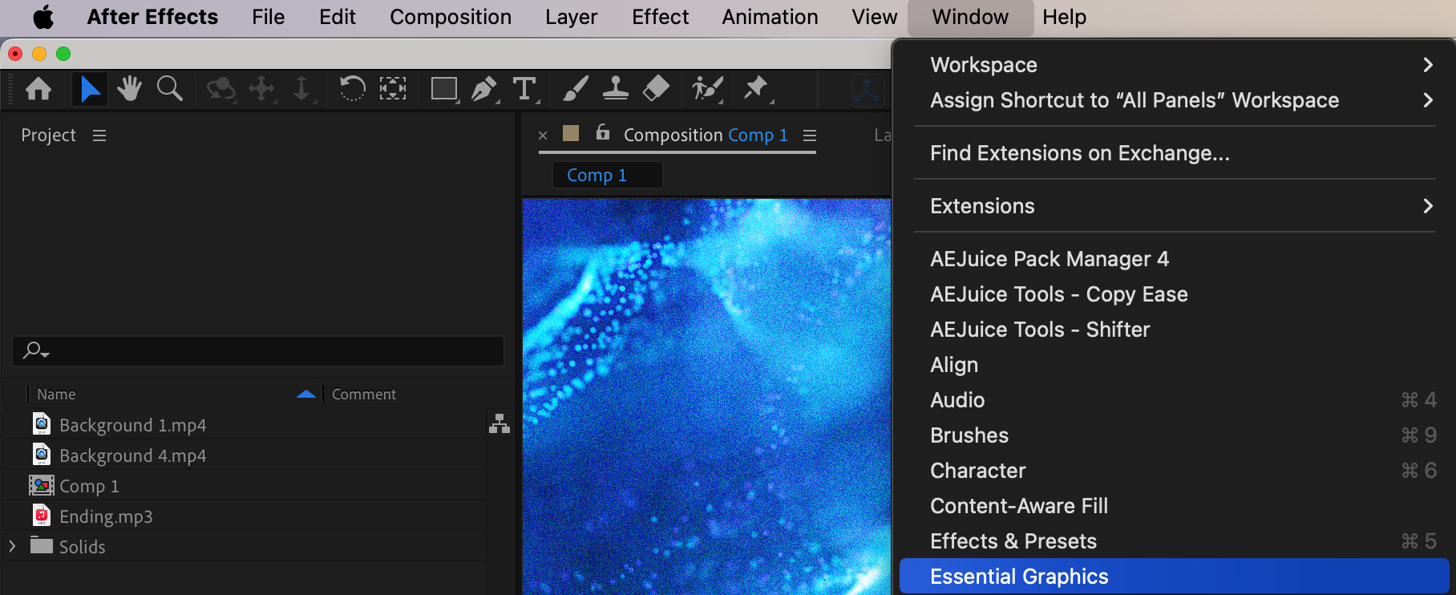Open the Edit menu
Screen dimensions: 1456x595
click(338, 17)
